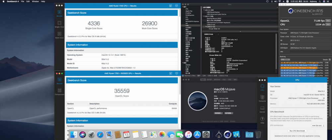Run OpenGL test in Cinebench
The image size is (332, 140).
coord(328,21)
